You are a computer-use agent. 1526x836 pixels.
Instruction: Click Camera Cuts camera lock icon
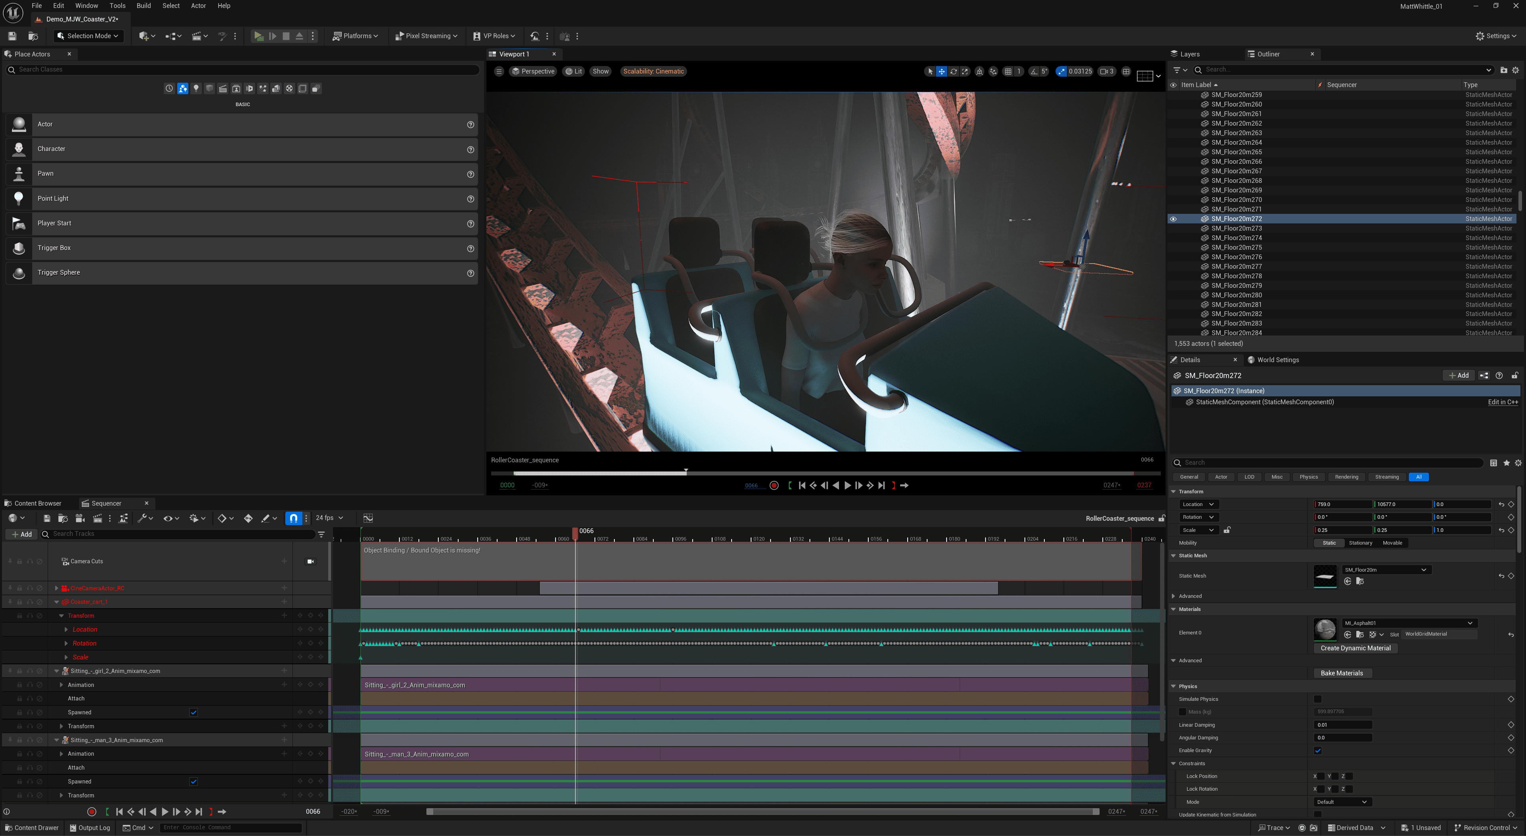pos(310,561)
